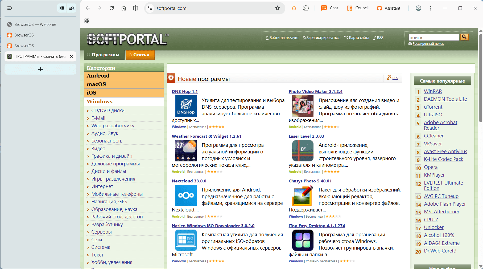The width and height of the screenshot is (483, 269).
Task: Open MSI Afterburner in popular list
Action: tap(441, 212)
